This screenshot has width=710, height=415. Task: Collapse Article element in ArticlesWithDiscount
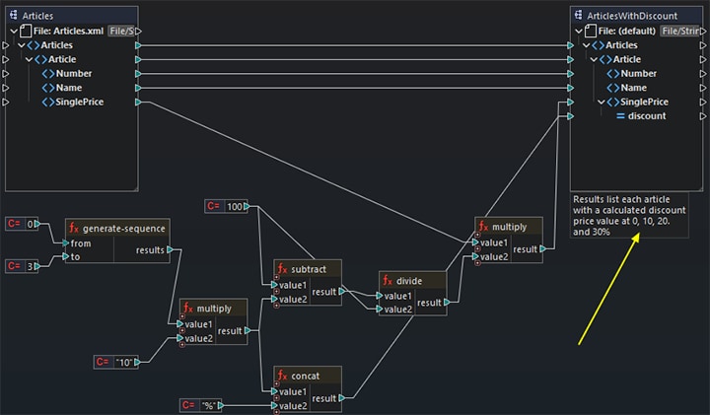594,59
